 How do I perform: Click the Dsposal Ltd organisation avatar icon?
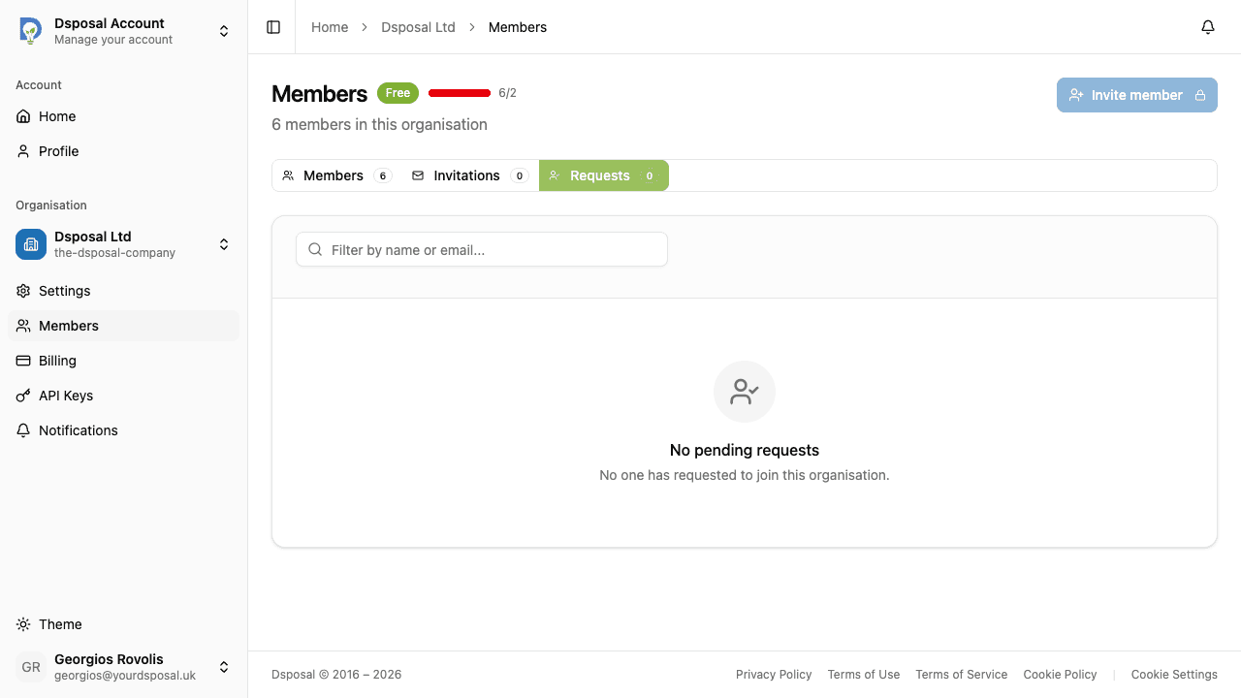tap(30, 244)
